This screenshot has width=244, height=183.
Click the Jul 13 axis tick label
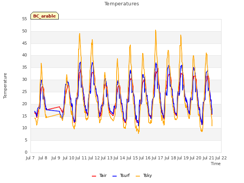click(107, 158)
